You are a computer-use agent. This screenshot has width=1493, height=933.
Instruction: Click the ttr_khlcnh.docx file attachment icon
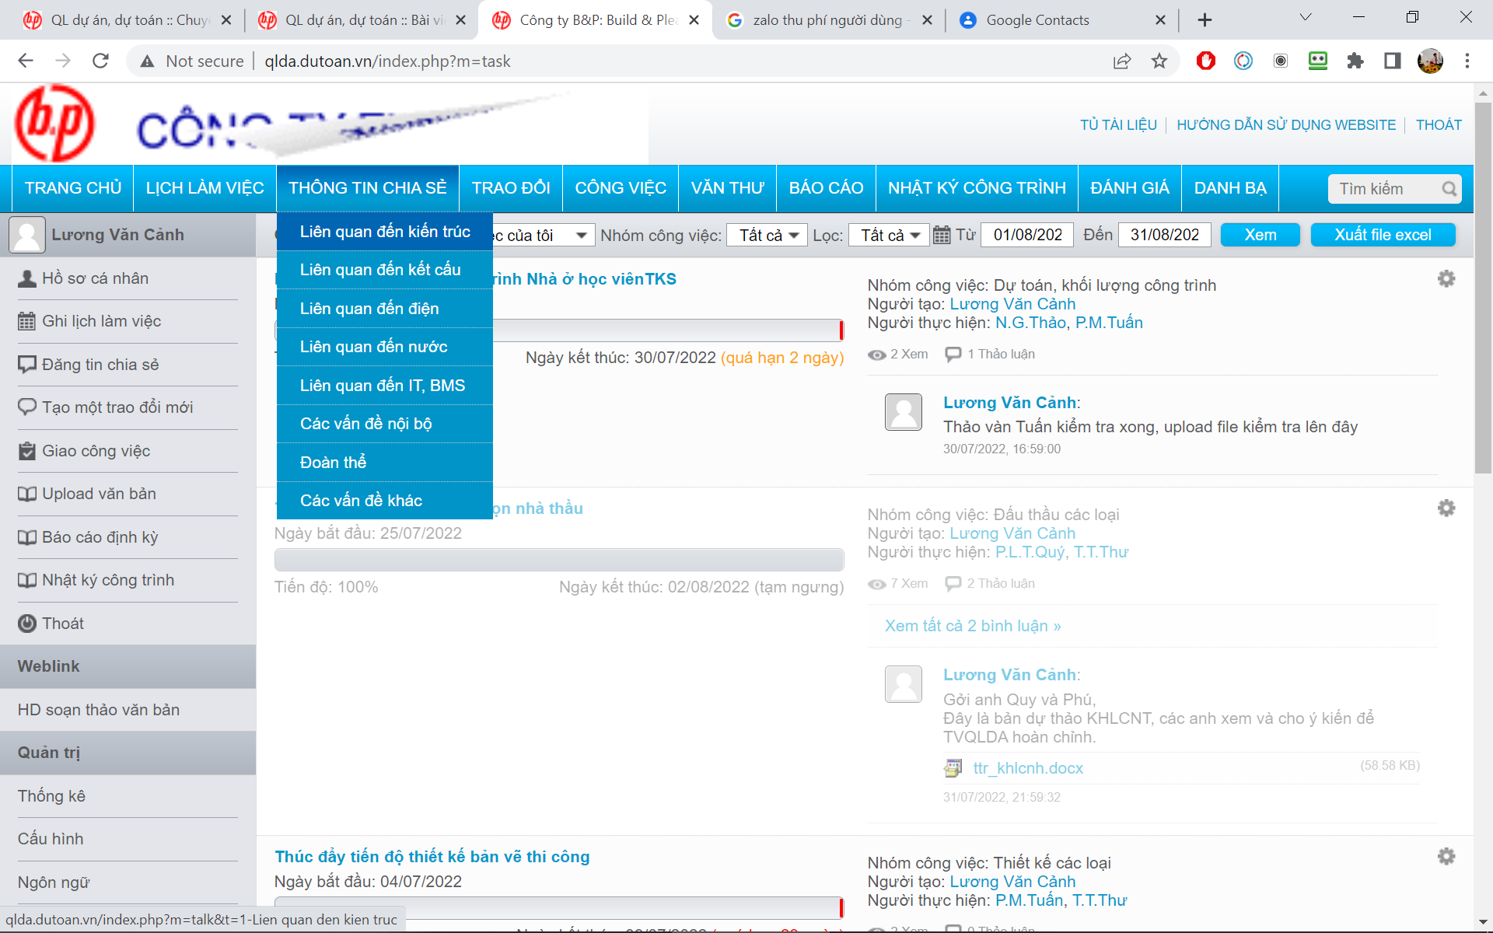coord(953,768)
